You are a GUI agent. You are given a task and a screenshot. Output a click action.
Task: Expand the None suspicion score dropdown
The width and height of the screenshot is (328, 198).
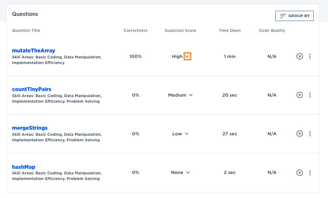pos(188,173)
